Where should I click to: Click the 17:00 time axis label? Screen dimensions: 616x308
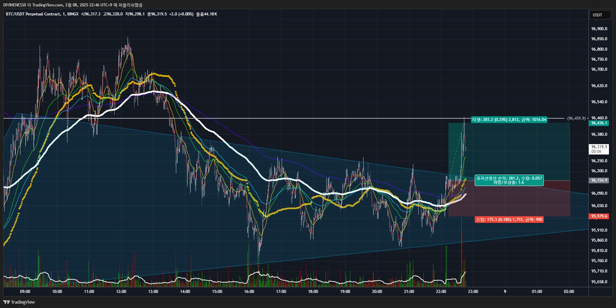click(281, 292)
